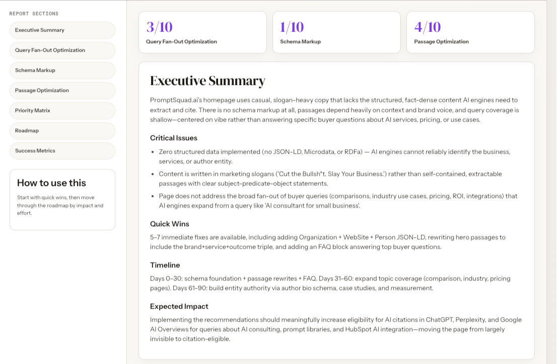Click the 4/10 Passage Optimization score card
The width and height of the screenshot is (558, 364).
[470, 32]
